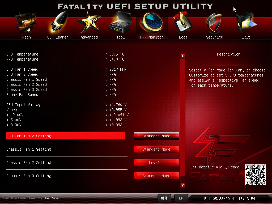
Task: Click the +1.760 V value
Action: pyautogui.click(x=118, y=105)
